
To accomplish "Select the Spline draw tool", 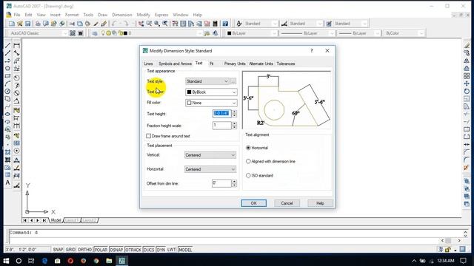I will [8, 106].
